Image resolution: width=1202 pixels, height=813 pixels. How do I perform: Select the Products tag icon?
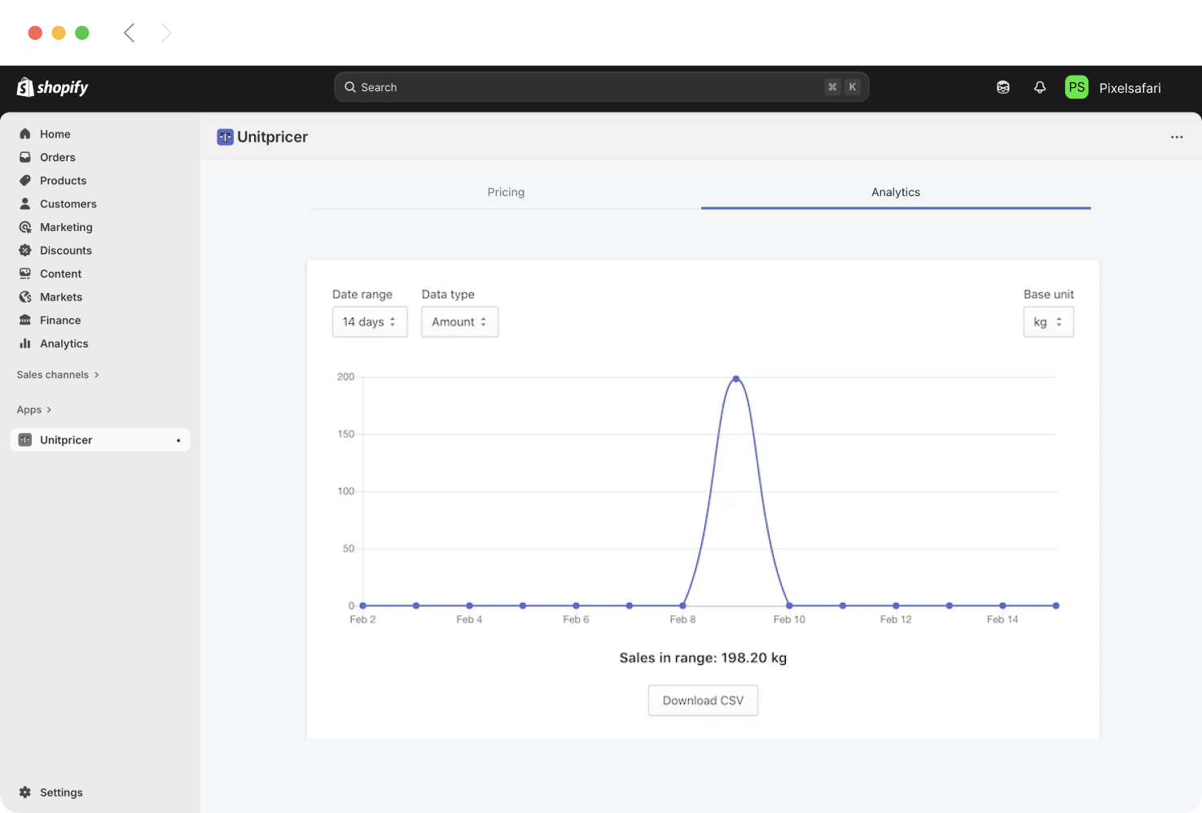[x=25, y=180]
